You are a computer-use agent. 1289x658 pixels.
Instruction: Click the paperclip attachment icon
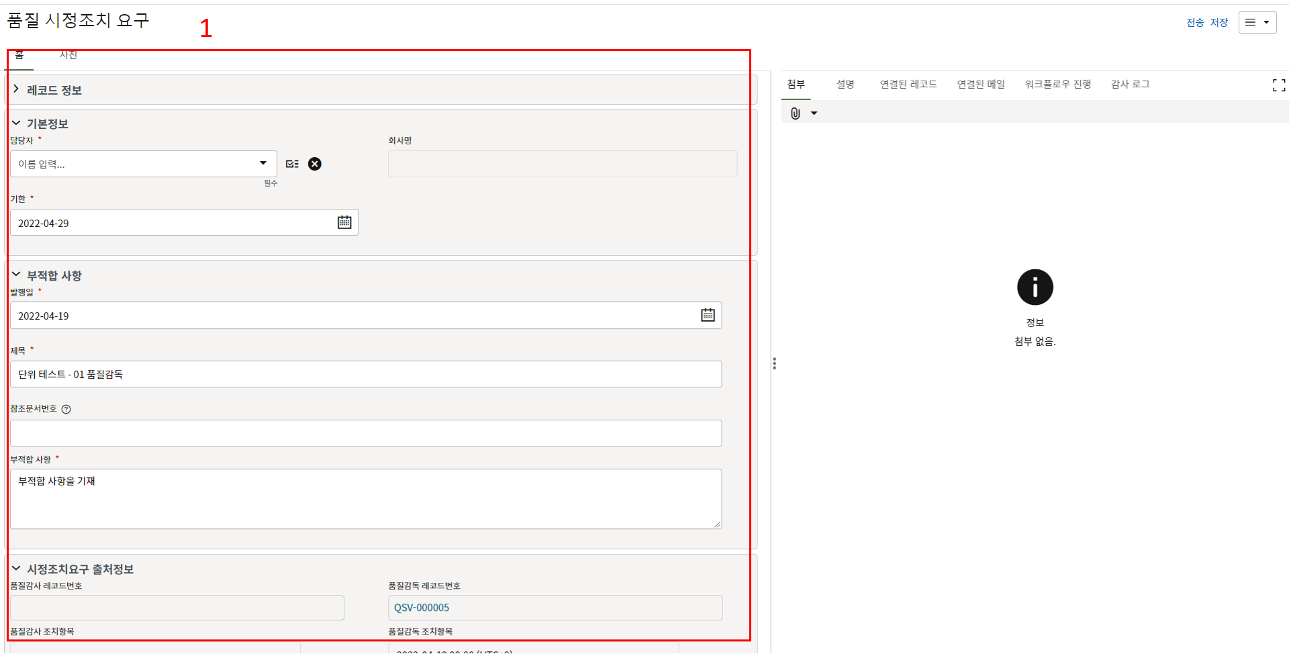796,113
